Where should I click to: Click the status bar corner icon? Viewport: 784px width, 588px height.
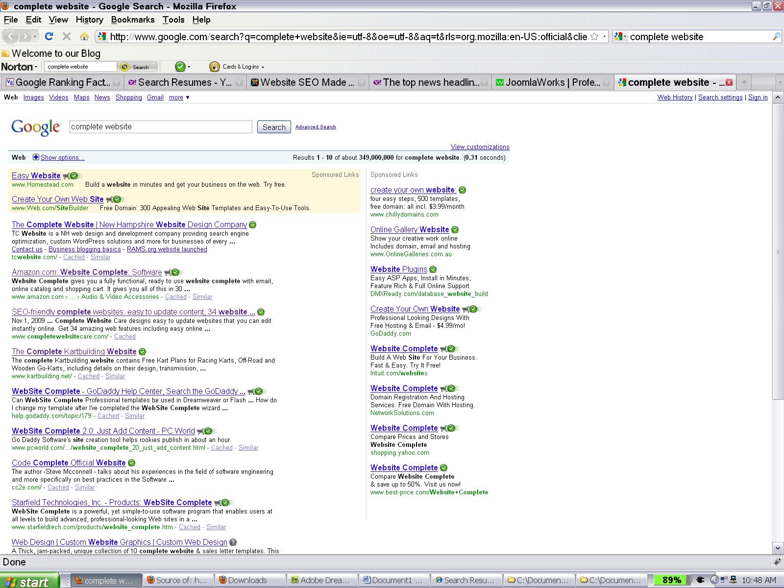point(777,562)
